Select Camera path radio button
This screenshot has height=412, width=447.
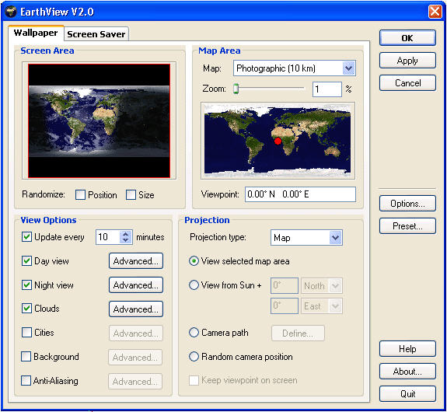pyautogui.click(x=194, y=333)
